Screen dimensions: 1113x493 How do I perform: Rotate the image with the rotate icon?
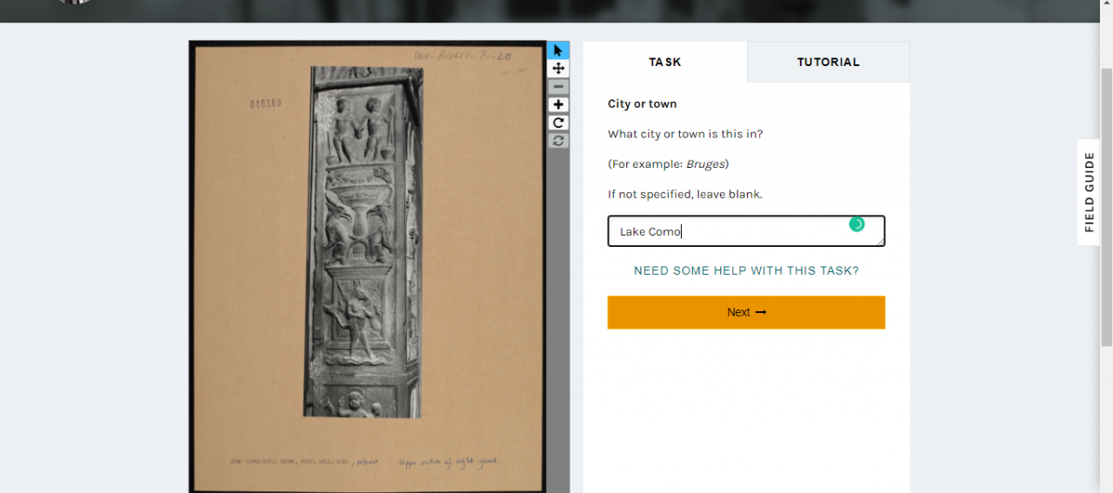point(558,123)
